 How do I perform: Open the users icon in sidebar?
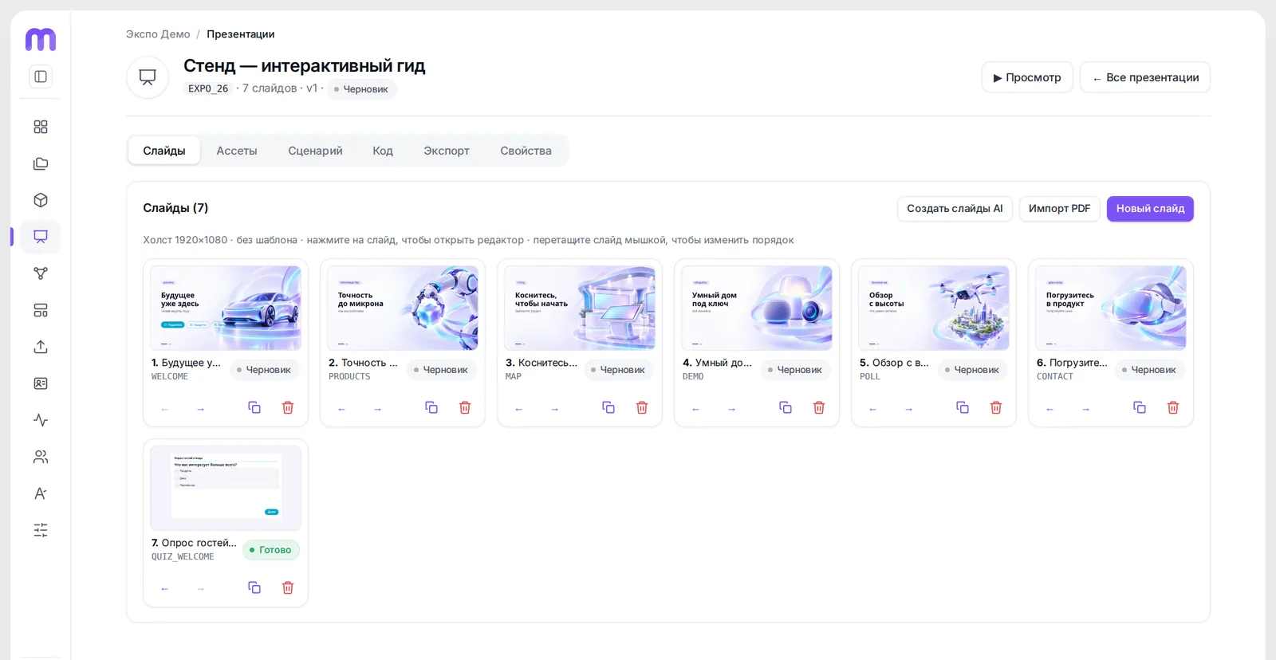(x=41, y=457)
